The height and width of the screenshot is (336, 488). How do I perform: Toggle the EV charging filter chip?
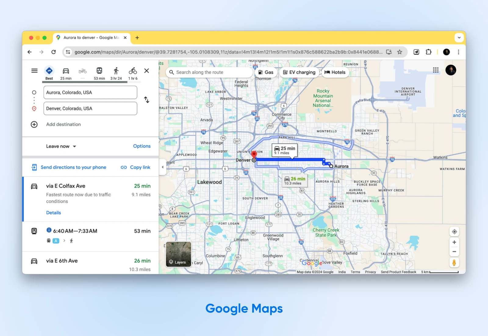tap(299, 72)
